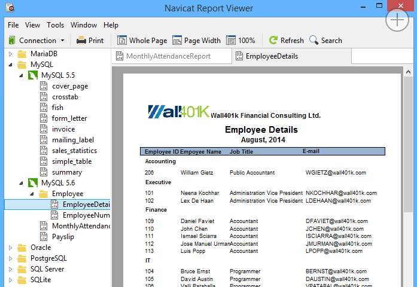Click the Print button label
The image size is (417, 287).
[96, 41]
